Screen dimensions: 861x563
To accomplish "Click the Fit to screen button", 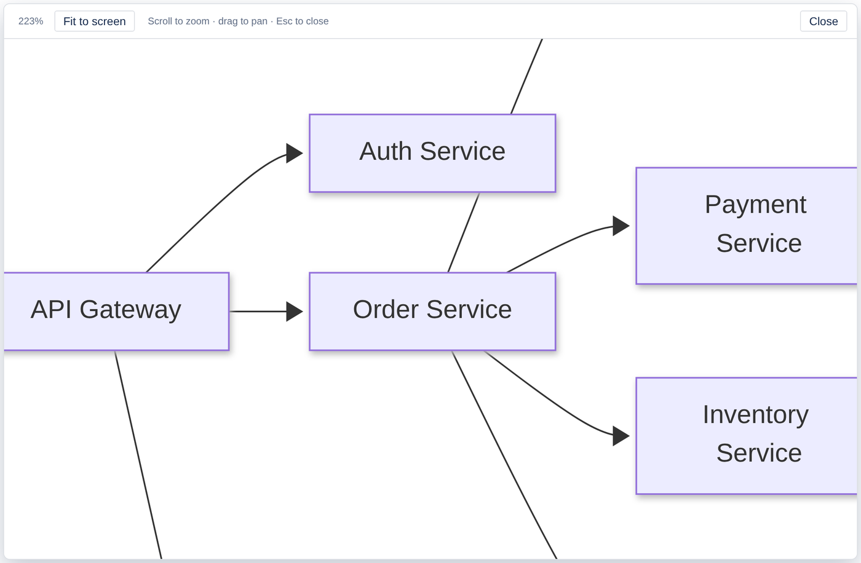I will coord(95,22).
